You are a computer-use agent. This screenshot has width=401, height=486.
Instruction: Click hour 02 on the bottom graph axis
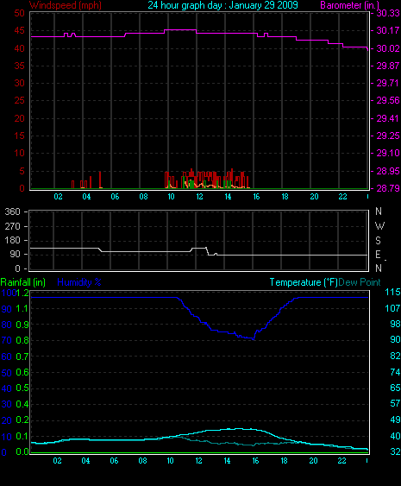pyautogui.click(x=57, y=461)
